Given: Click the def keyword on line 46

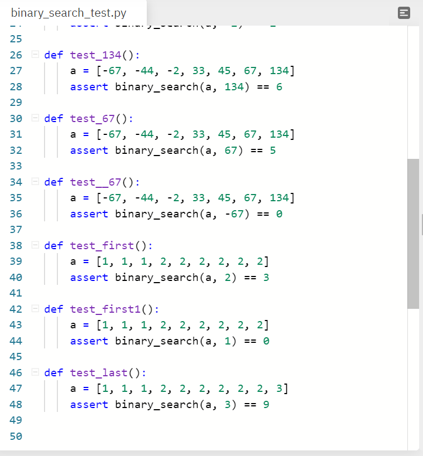Looking at the screenshot, I should tap(54, 373).
